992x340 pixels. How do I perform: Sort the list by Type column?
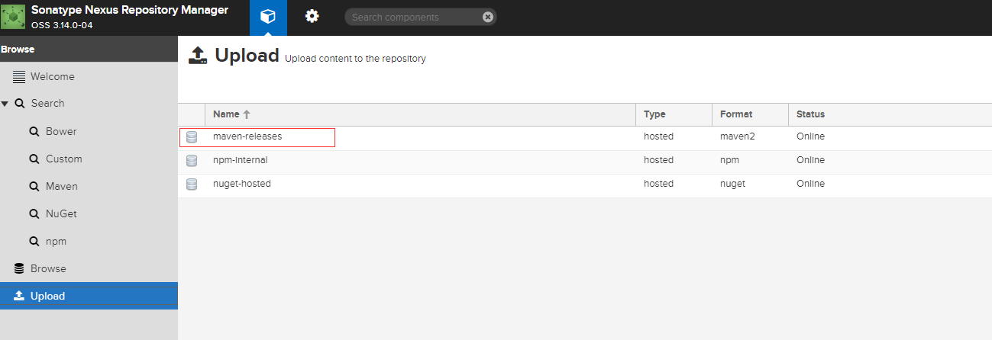[654, 114]
